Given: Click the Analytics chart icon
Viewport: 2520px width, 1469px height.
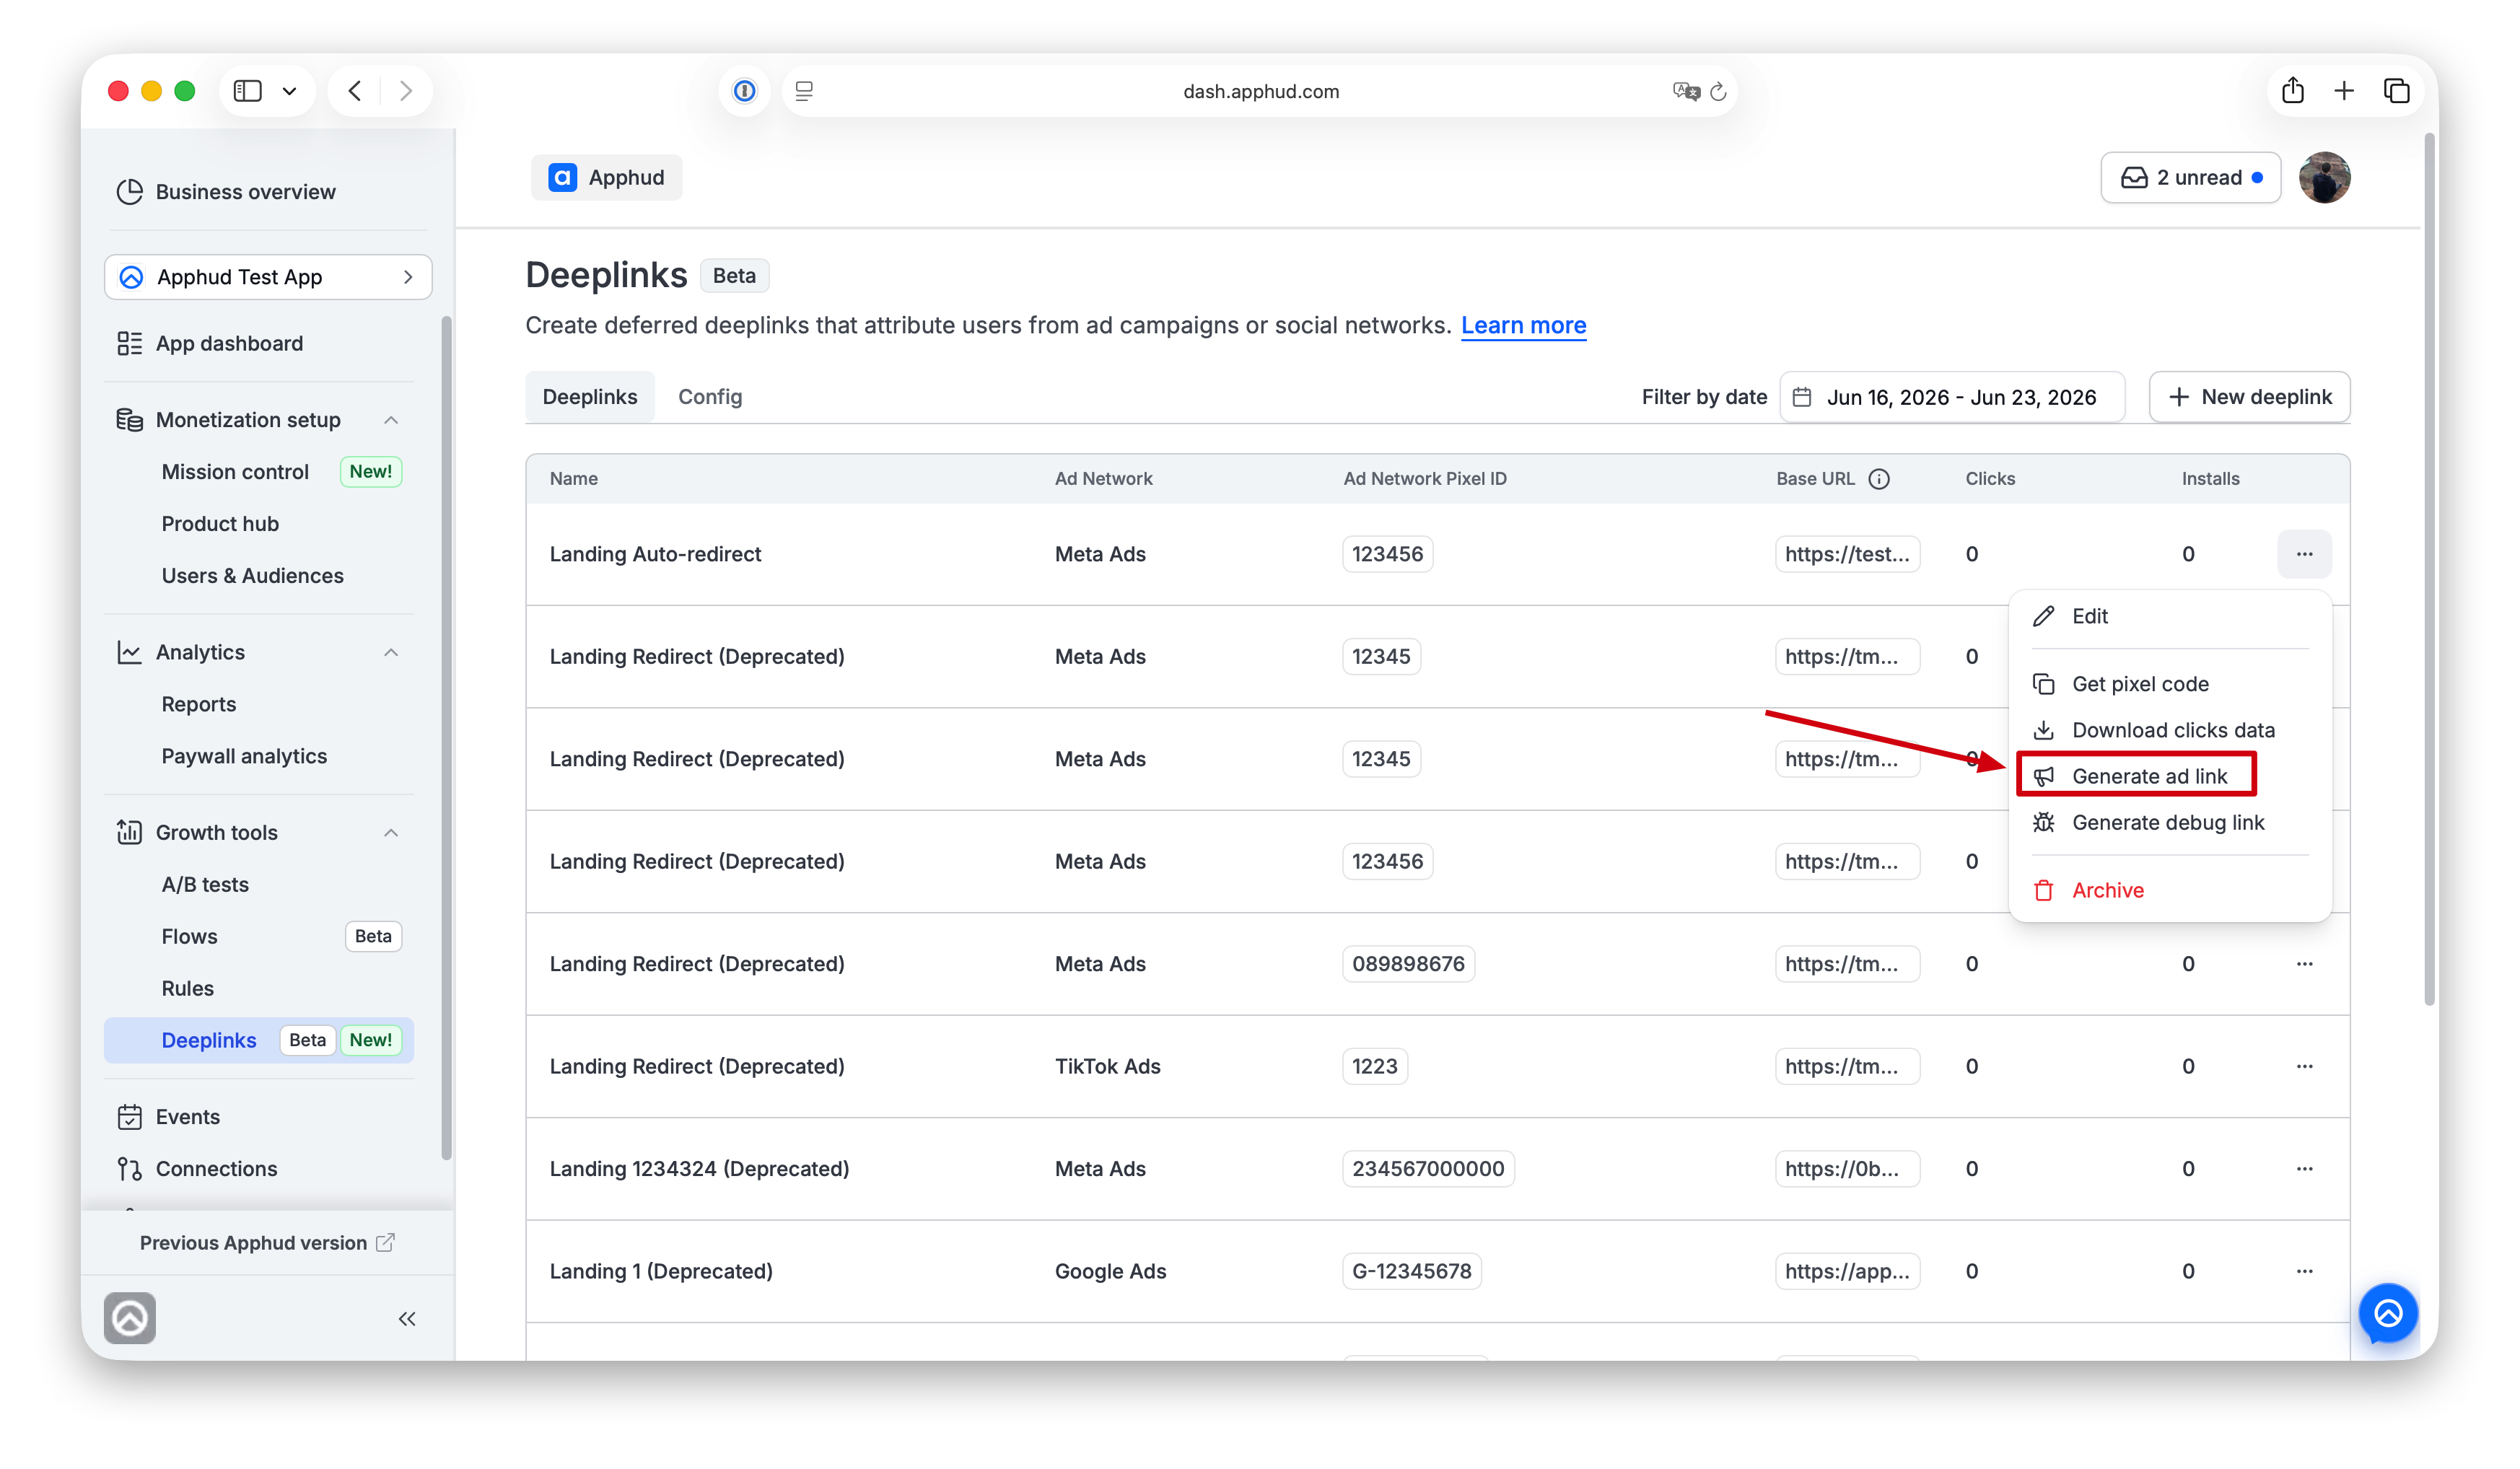Looking at the screenshot, I should click(x=129, y=652).
